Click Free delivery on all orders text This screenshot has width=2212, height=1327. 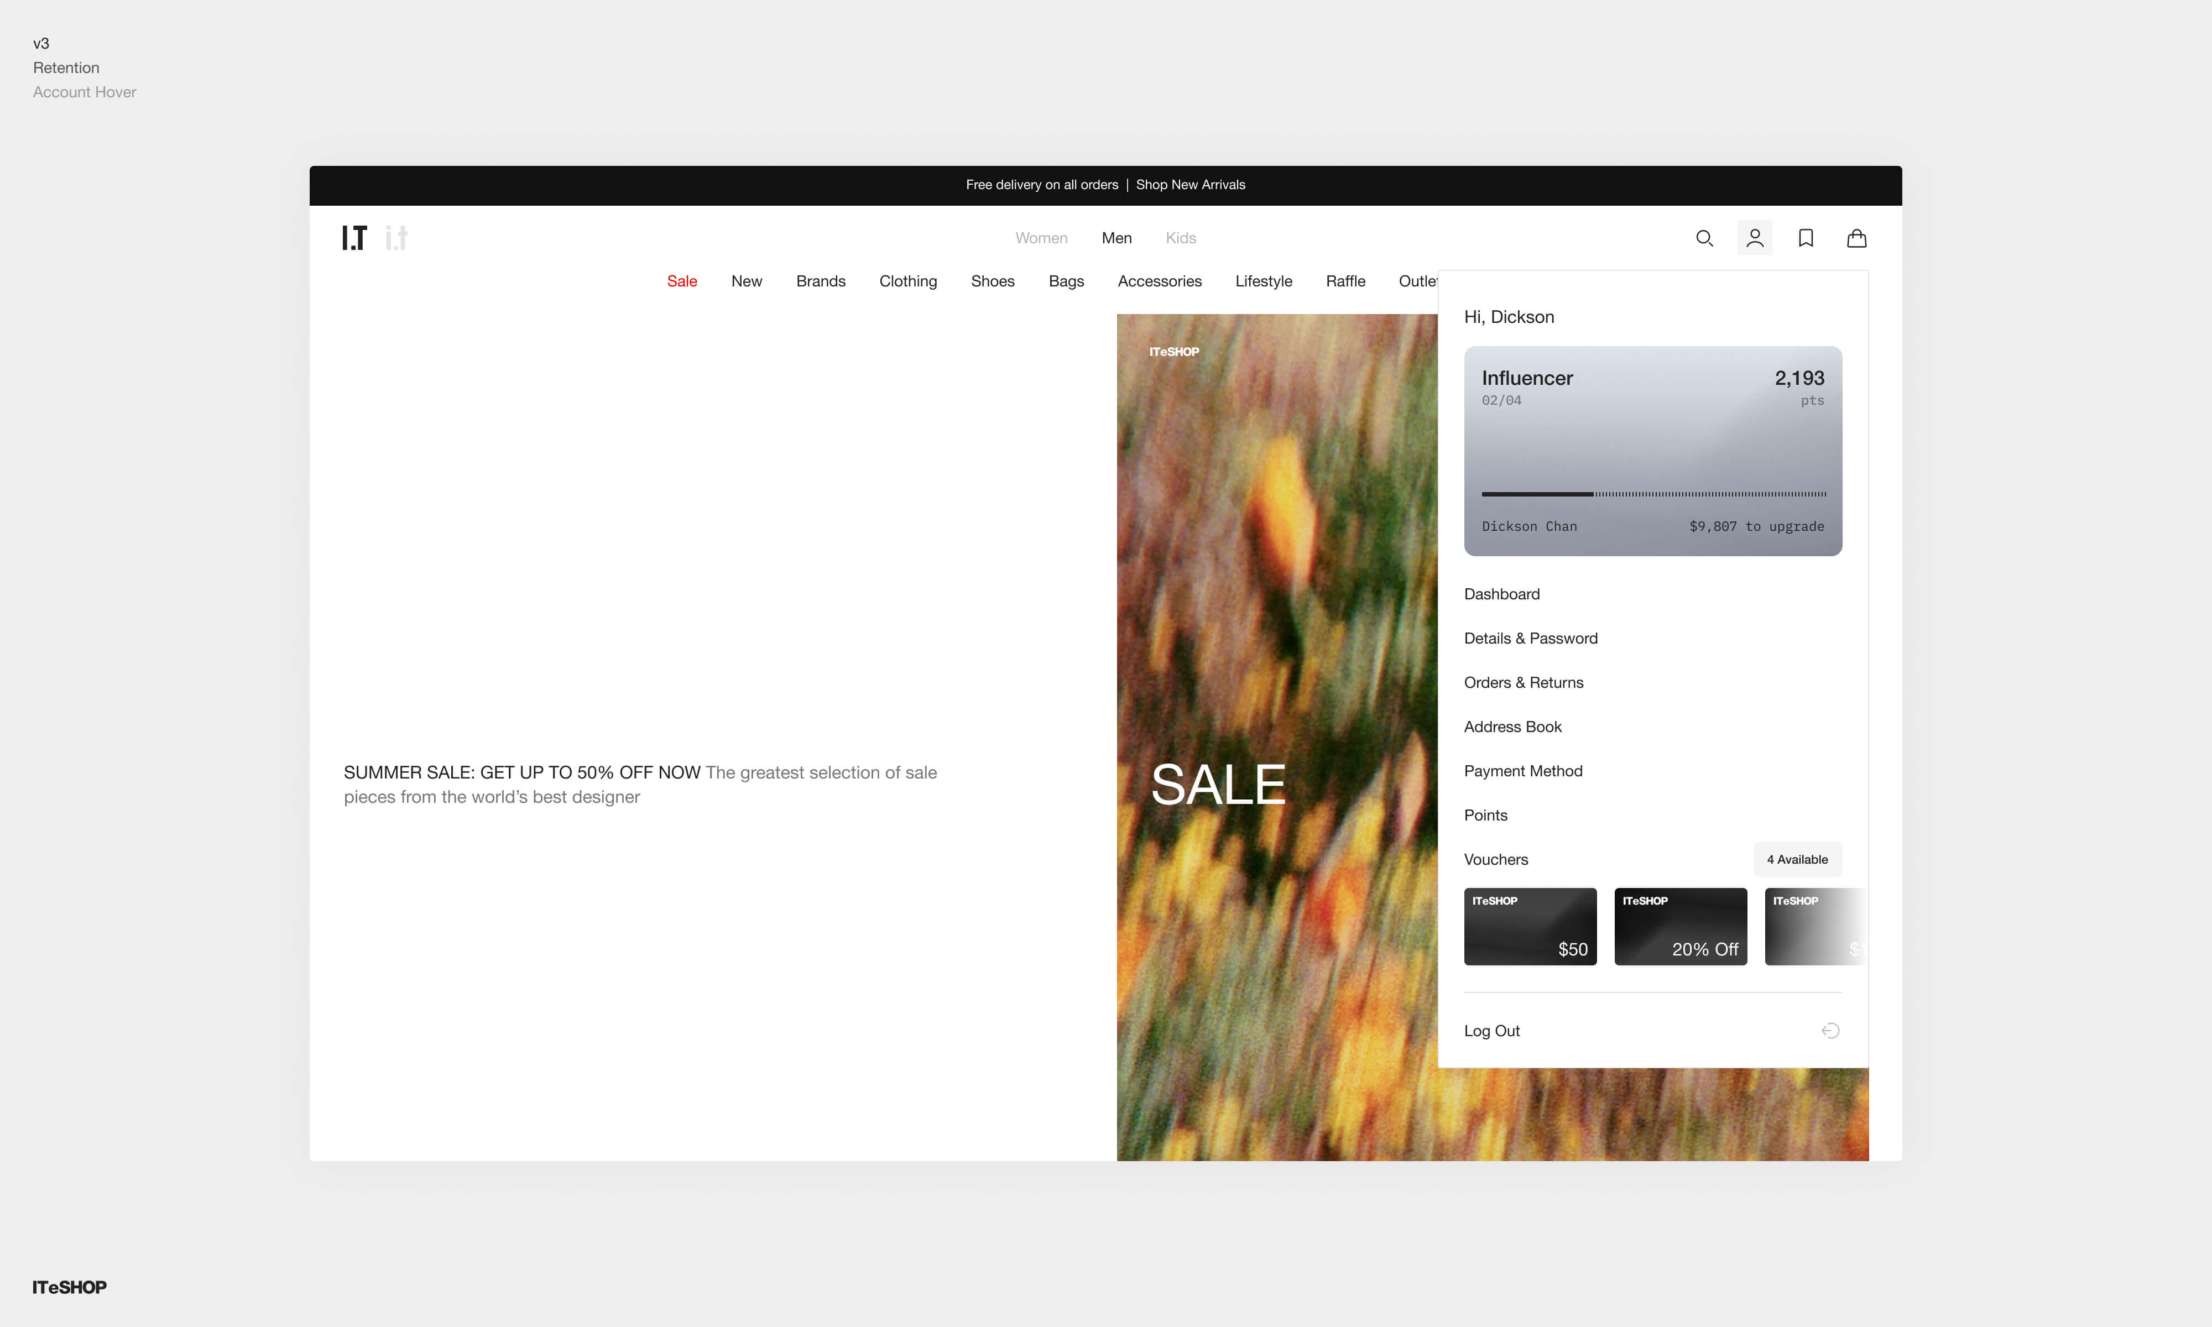tap(1042, 184)
